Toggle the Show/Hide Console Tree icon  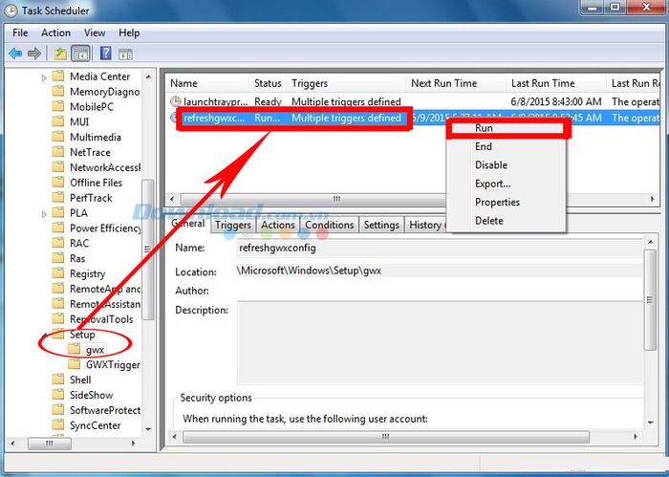point(80,54)
